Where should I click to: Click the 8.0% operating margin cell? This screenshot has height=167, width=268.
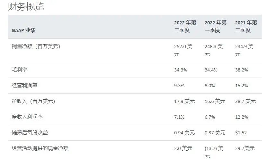[x=210, y=86]
